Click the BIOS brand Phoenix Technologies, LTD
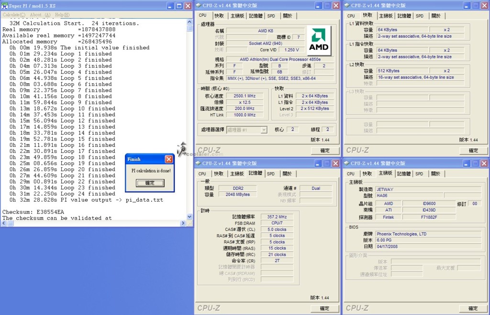The width and height of the screenshot is (490, 315). (428, 234)
